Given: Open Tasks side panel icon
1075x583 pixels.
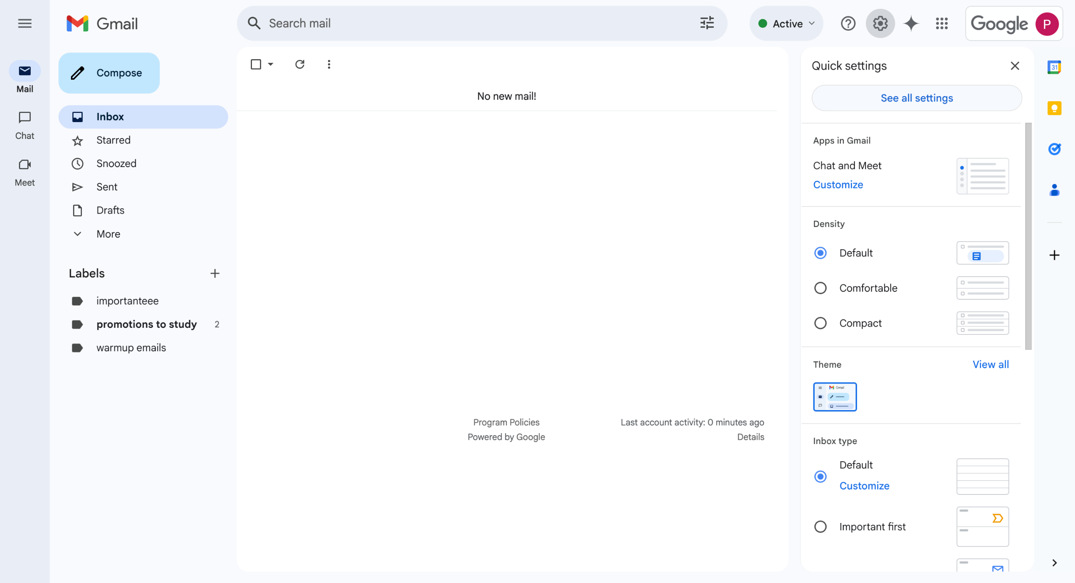Looking at the screenshot, I should coord(1054,149).
